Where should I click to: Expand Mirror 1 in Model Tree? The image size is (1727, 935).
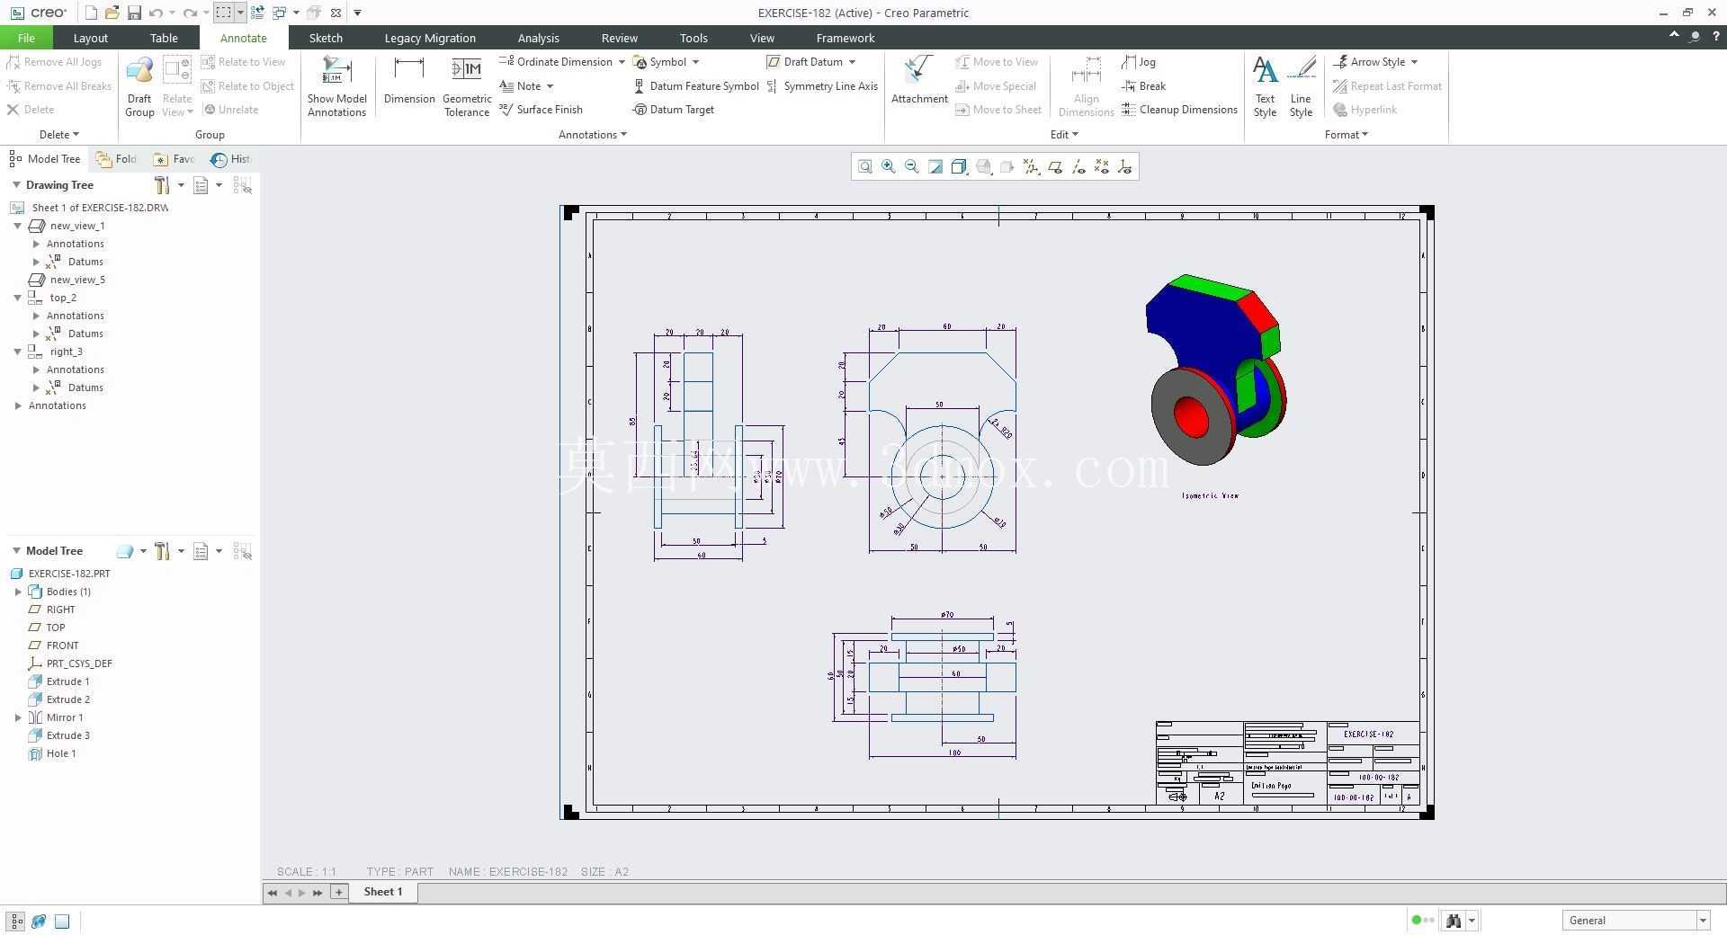click(18, 717)
